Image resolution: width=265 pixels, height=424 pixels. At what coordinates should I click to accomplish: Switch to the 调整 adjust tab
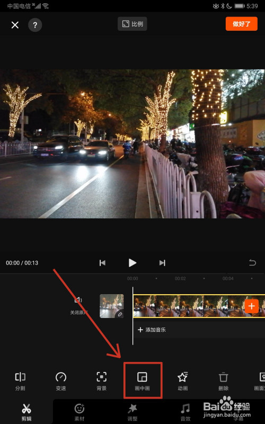point(132,412)
